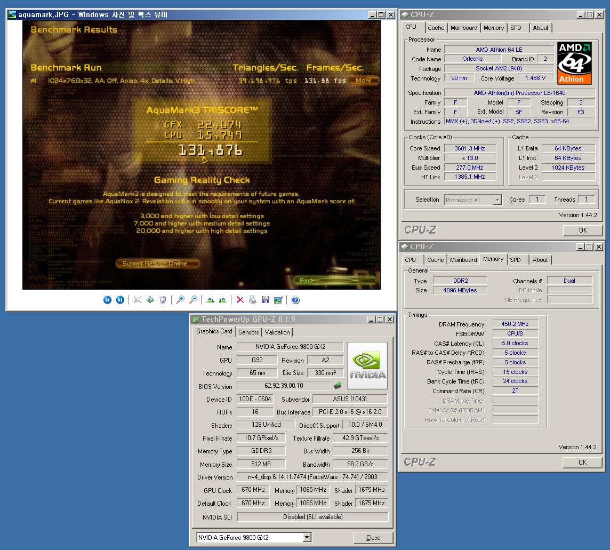This screenshot has width=610, height=550.
Task: Show image at Actual Size in viewer
Action: tap(150, 300)
